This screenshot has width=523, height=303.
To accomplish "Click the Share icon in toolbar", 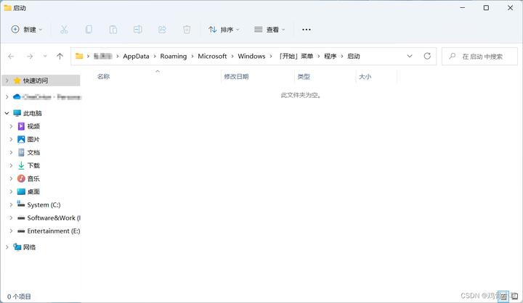I will 163,30.
